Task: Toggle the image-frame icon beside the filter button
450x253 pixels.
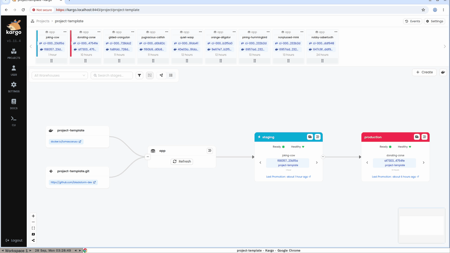Action: coord(150,75)
